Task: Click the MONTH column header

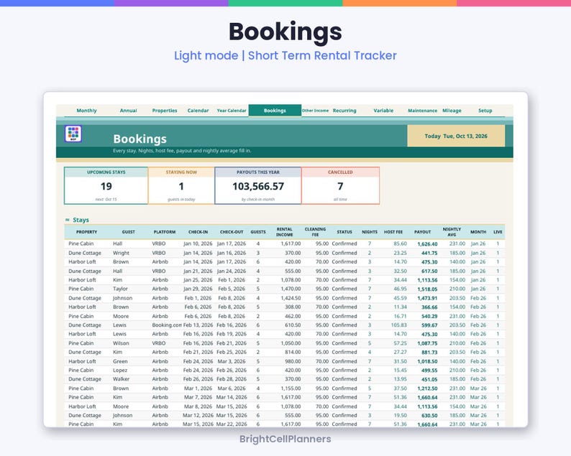Action: pos(478,232)
